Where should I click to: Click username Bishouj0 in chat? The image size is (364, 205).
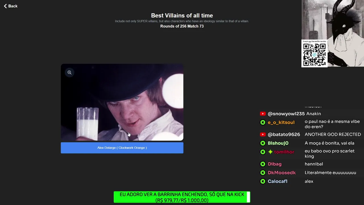coord(278,143)
